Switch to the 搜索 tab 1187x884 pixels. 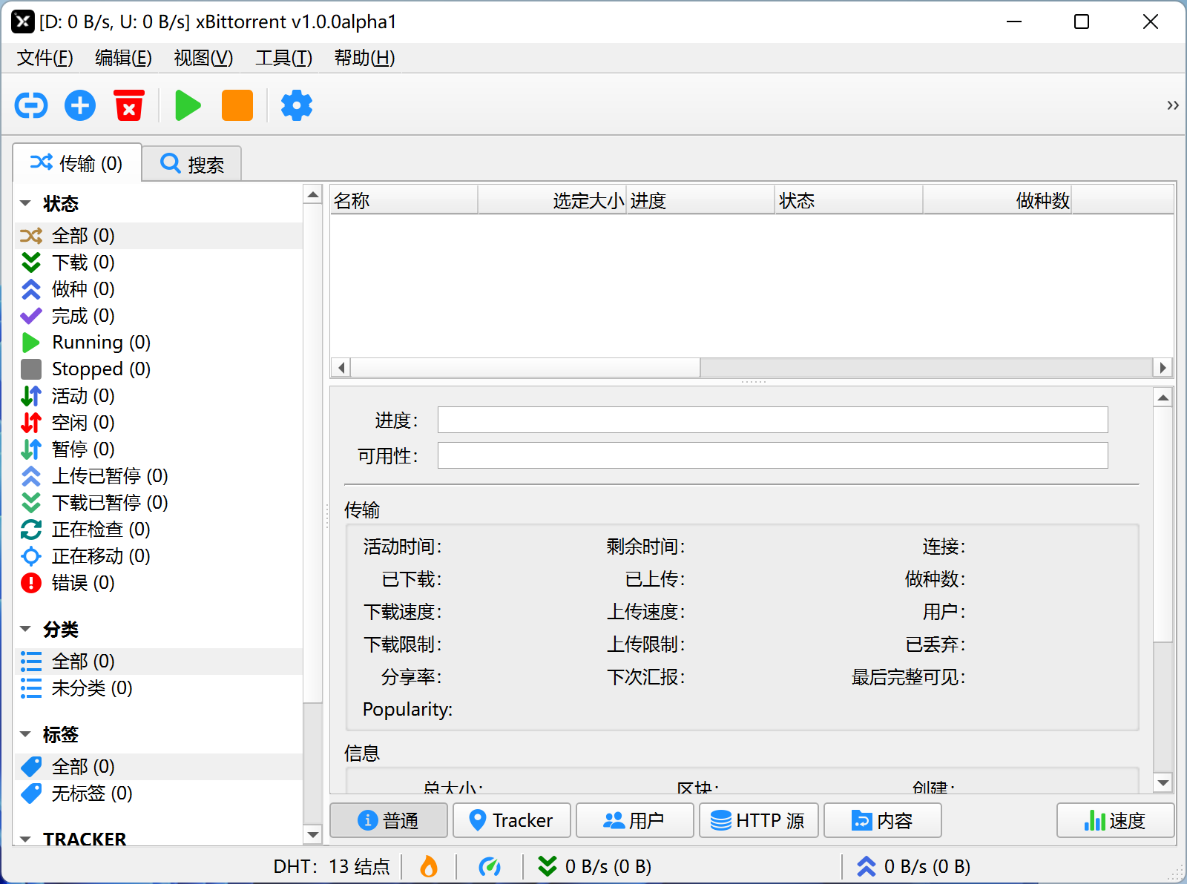click(191, 164)
